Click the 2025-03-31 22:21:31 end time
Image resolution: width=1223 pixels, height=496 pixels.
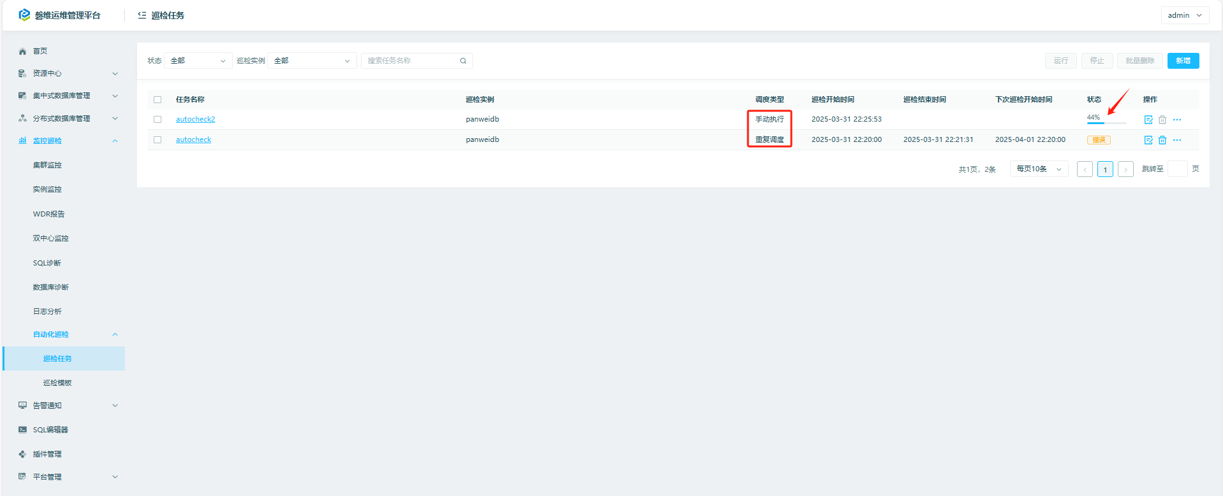pos(939,139)
